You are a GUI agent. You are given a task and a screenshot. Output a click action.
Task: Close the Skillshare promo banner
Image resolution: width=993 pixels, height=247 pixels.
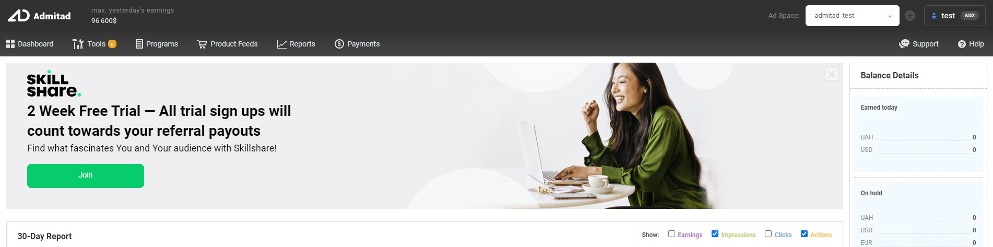832,74
